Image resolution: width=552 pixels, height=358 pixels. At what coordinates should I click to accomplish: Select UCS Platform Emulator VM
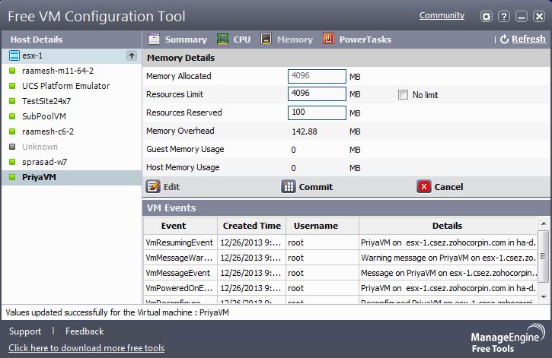[72, 86]
